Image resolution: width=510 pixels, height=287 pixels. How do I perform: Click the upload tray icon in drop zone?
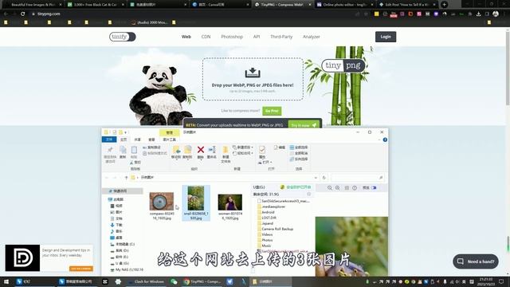tap(253, 73)
